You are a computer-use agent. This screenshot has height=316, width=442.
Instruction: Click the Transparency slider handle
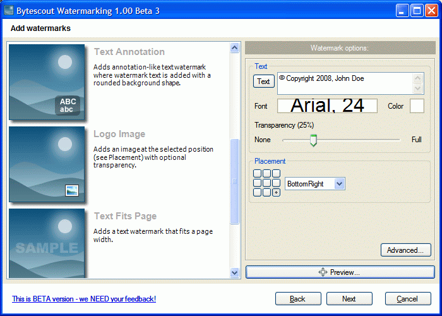tap(313, 140)
